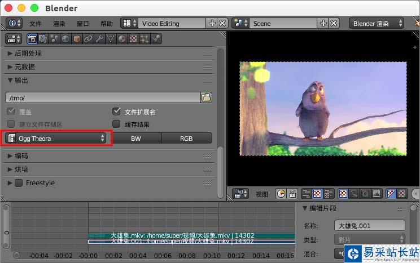Image resolution: width=420 pixels, height=263 pixels.
Task: Select Luma Waveform display mode icon
Action: pos(354,194)
